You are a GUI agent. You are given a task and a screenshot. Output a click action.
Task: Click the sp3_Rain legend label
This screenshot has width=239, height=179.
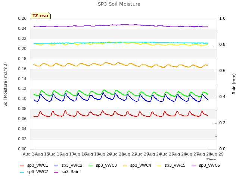click(71, 172)
